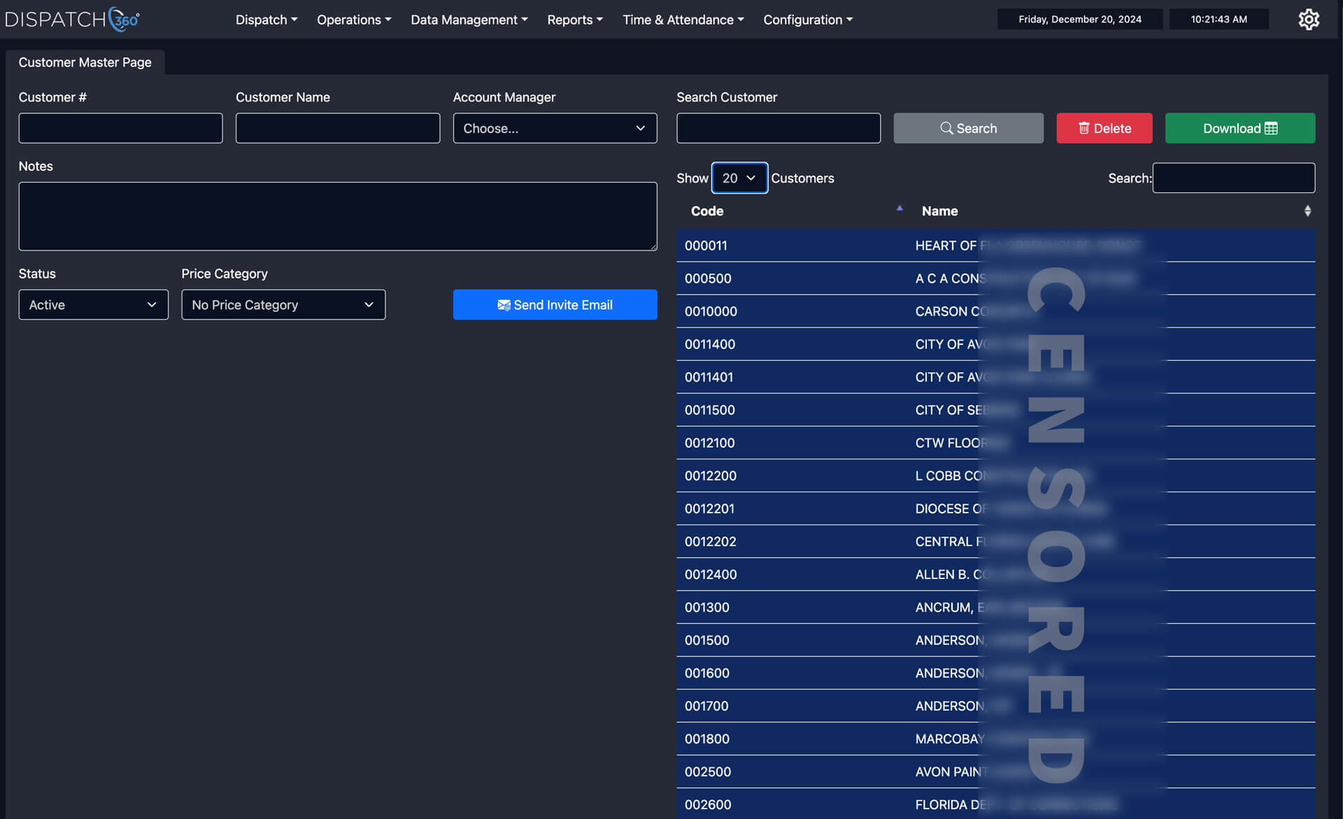This screenshot has width=1343, height=819.
Task: Select customer row code 001300
Action: 995,607
